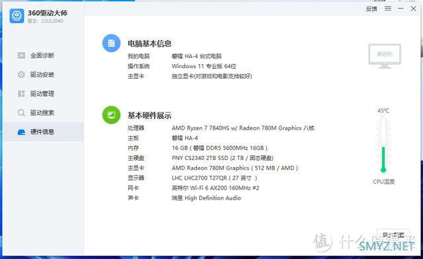
Task: Click the 兼容机 computer monitor image
Action: tap(385, 56)
